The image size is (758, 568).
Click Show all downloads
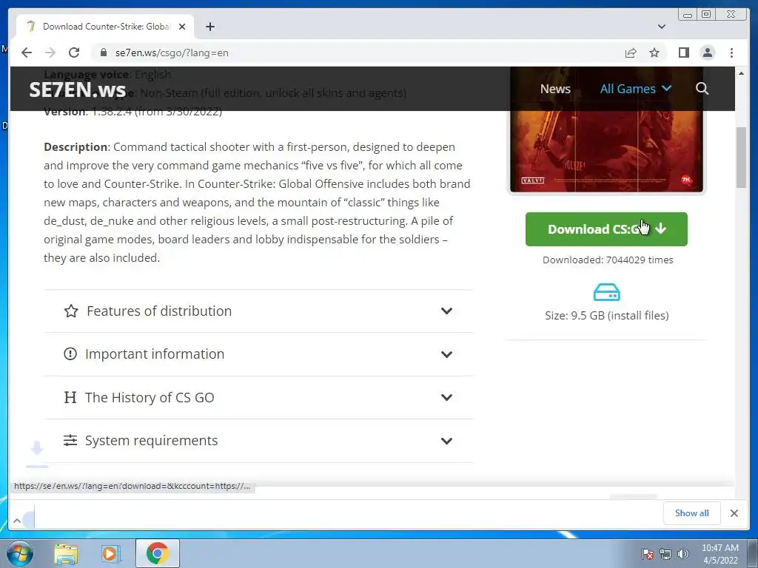(692, 513)
